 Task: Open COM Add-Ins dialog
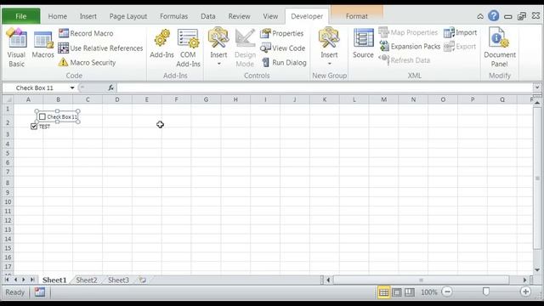(x=188, y=48)
